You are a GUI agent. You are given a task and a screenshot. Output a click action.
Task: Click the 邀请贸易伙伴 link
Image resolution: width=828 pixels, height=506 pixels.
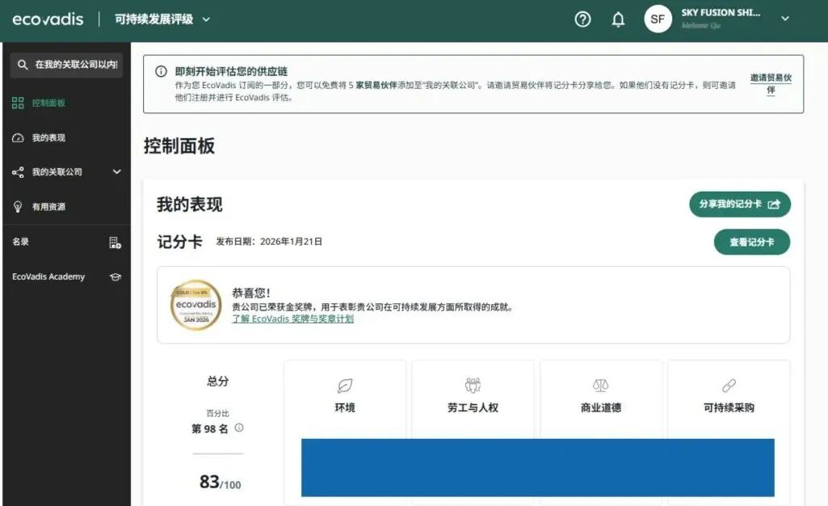(770, 84)
